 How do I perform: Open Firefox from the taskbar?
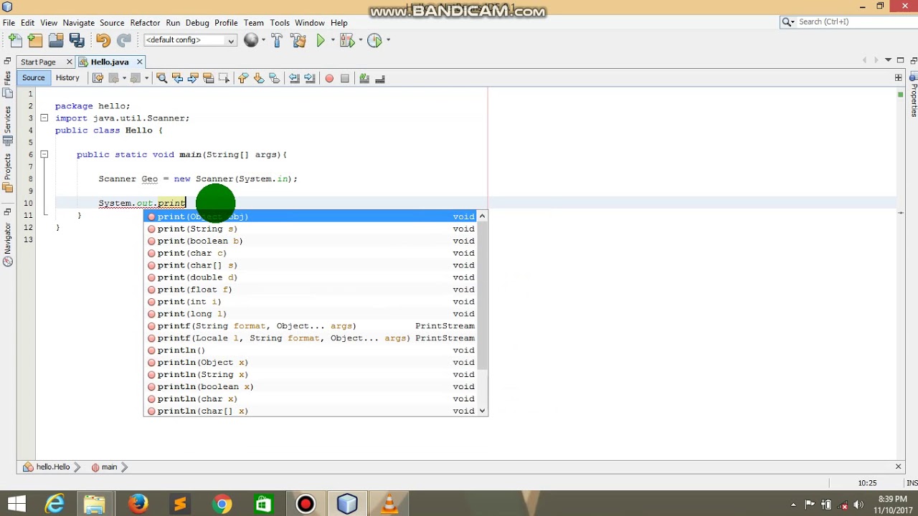(x=138, y=504)
